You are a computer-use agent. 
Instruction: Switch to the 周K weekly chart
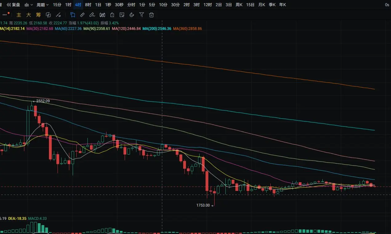click(x=239, y=5)
